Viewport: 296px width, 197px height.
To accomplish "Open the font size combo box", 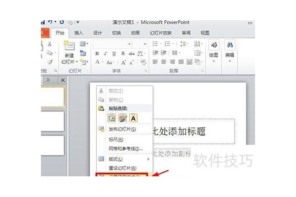I will (140, 44).
